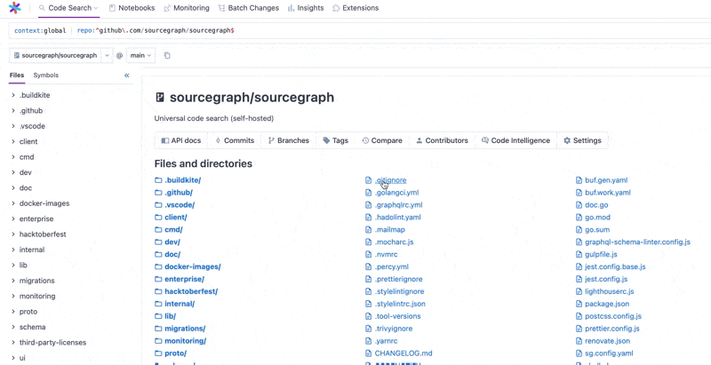Viewport: 711px width, 365px height.
Task: Click the file icon beside lighthouserc.js
Action: pos(579,291)
